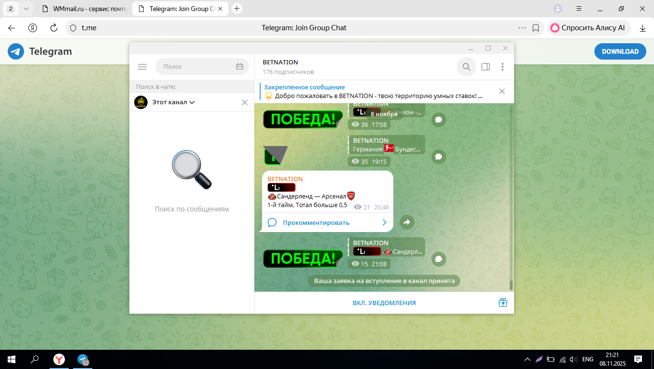Image resolution: width=654 pixels, height=369 pixels.
Task: Open comments on the 17:58 post
Action: tap(438, 120)
